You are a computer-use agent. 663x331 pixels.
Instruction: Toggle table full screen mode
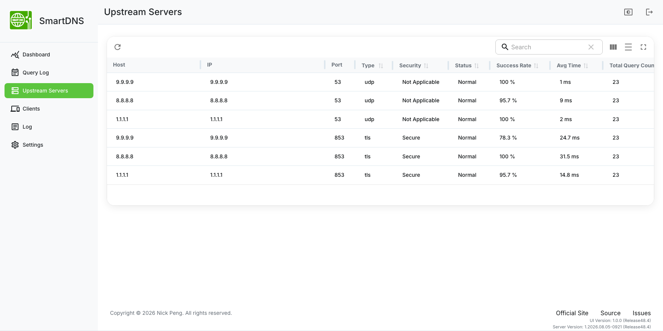[643, 47]
